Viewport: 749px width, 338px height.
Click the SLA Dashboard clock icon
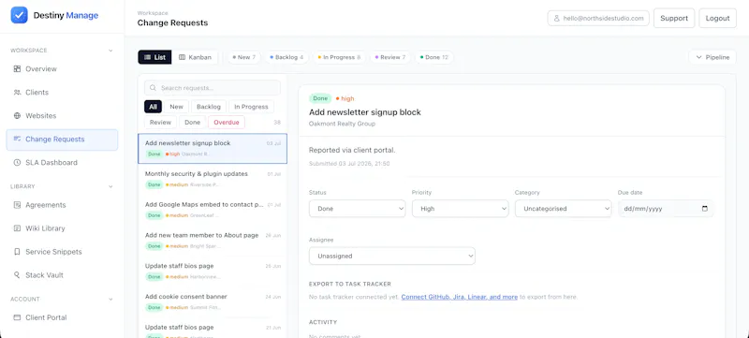[x=17, y=162]
